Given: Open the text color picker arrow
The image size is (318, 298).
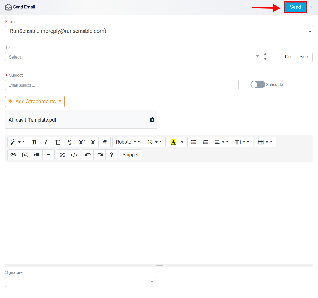Looking at the screenshot, I should click(182, 142).
